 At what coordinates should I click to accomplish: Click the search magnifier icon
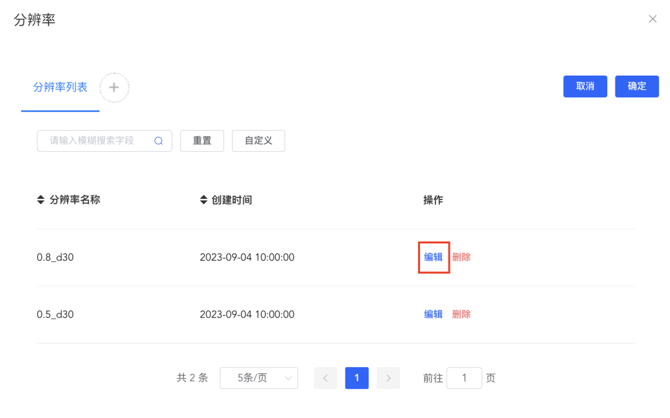(159, 141)
